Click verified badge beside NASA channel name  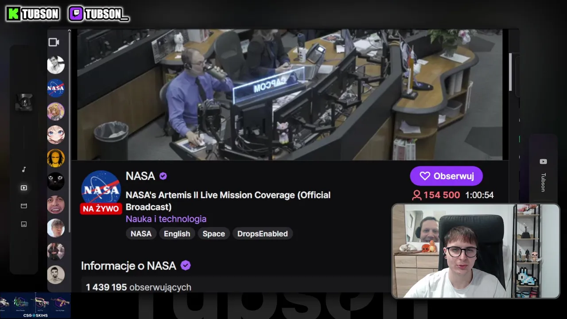(x=163, y=176)
